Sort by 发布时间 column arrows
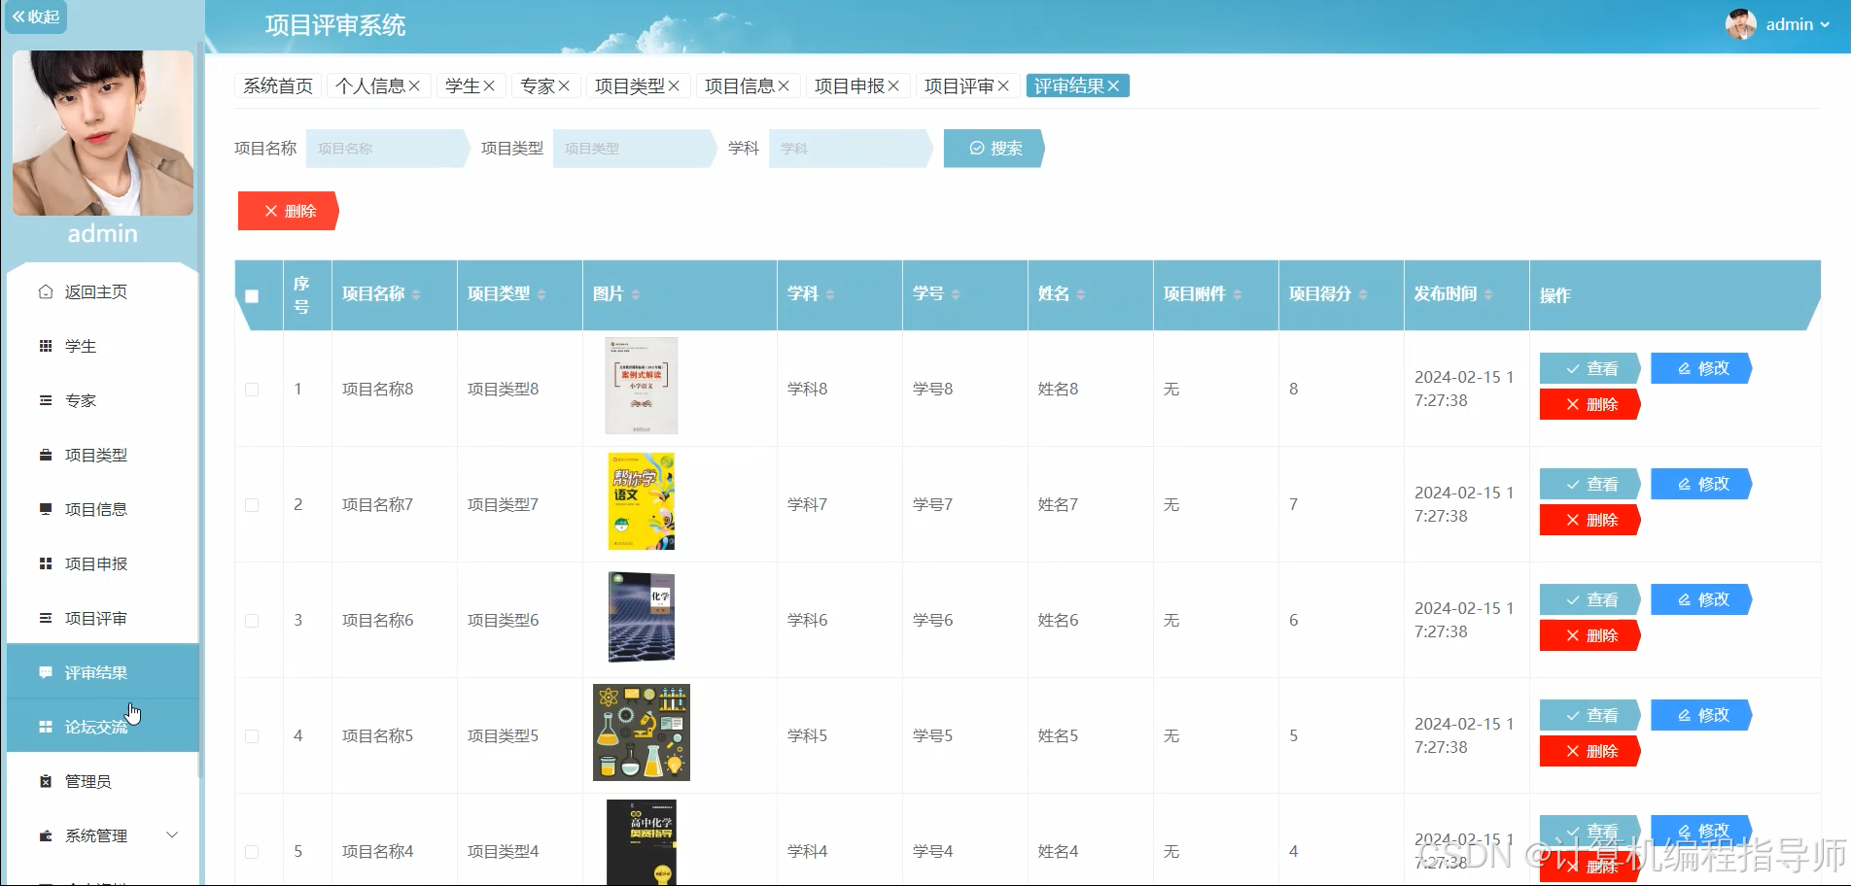Screen dimensions: 1851x886 (x=1488, y=294)
